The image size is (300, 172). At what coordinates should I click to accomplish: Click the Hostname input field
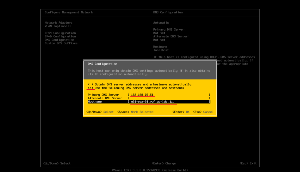click(169, 102)
